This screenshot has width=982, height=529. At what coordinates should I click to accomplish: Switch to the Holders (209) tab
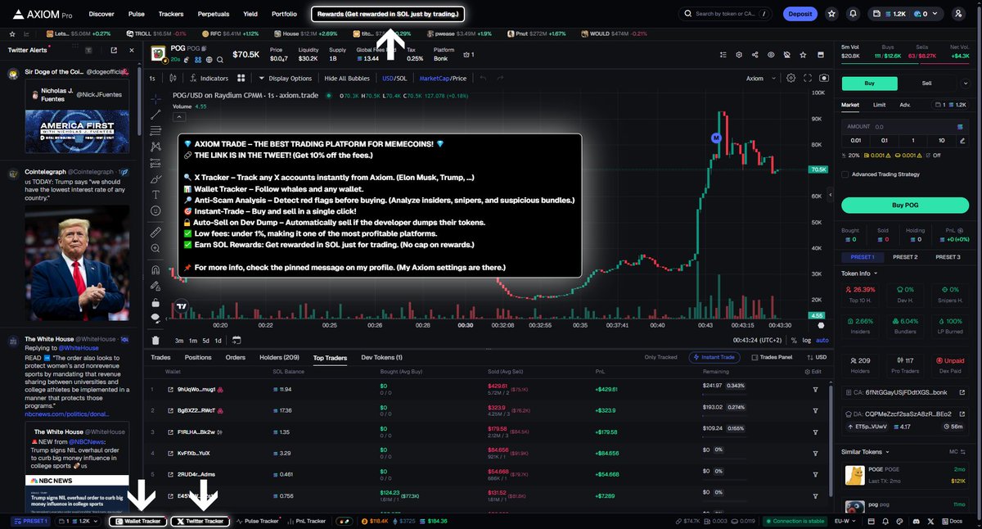[279, 357]
